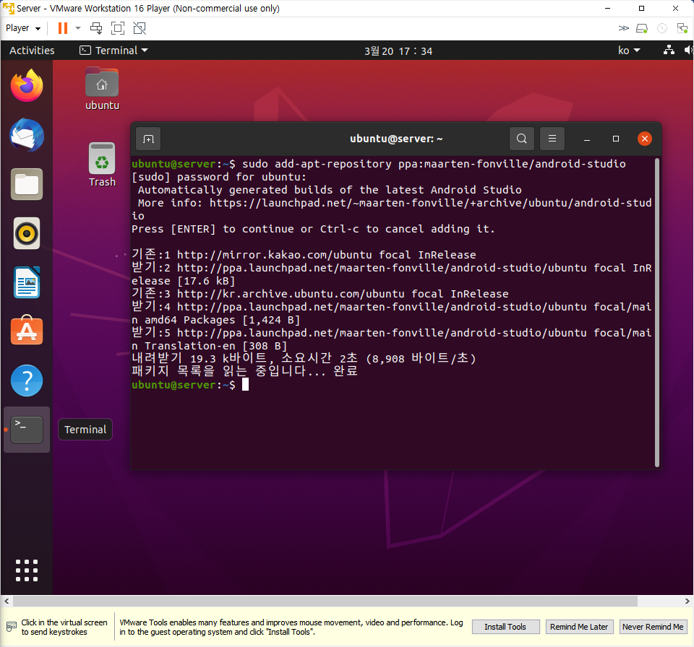Open the Help question mark icon

click(27, 381)
